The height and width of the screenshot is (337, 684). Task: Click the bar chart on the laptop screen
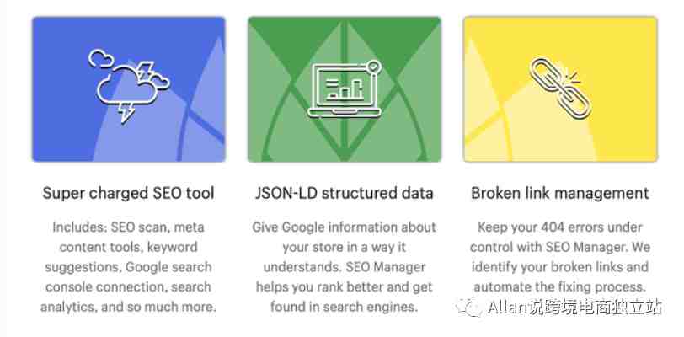[x=345, y=88]
